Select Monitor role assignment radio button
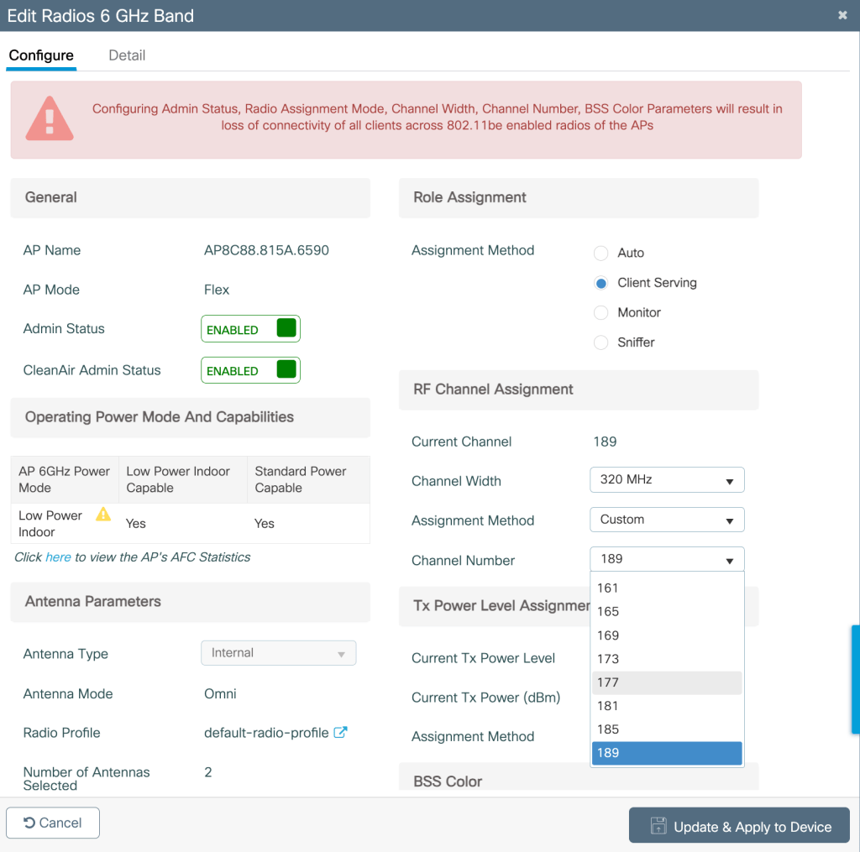Viewport: 860px width, 852px height. [x=600, y=312]
